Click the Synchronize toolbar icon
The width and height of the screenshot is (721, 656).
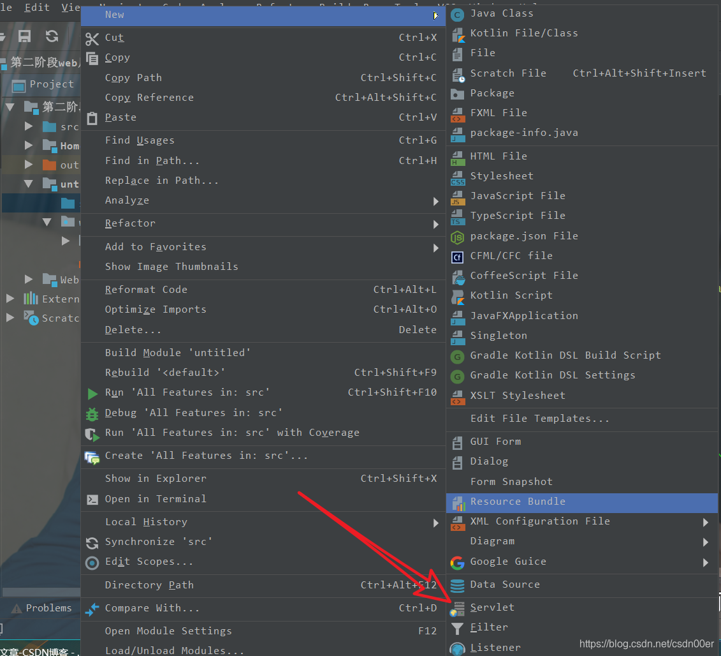pyautogui.click(x=52, y=36)
